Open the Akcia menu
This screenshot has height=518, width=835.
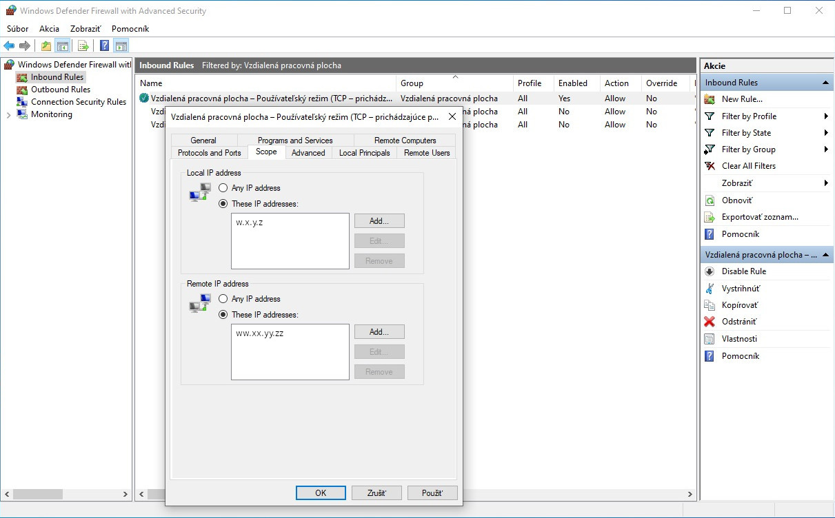click(x=50, y=29)
